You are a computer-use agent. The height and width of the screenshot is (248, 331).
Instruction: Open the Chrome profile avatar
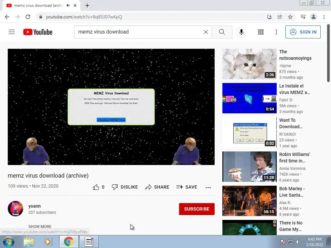(314, 17)
